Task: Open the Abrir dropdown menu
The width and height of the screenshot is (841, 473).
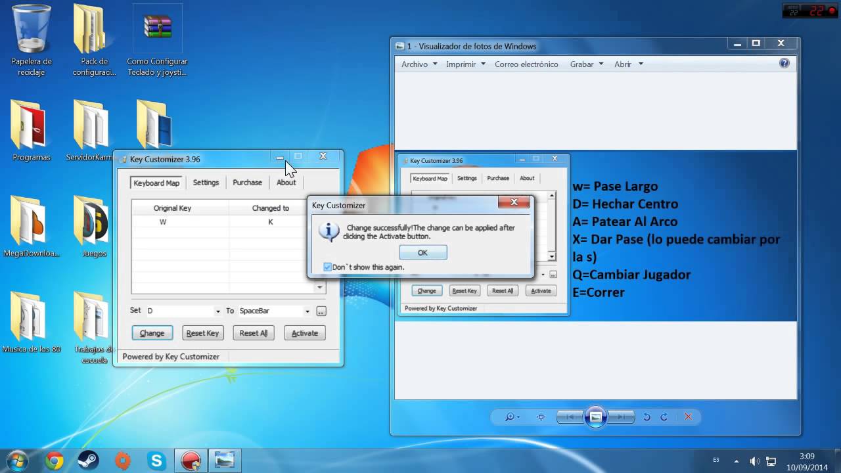Action: click(628, 64)
